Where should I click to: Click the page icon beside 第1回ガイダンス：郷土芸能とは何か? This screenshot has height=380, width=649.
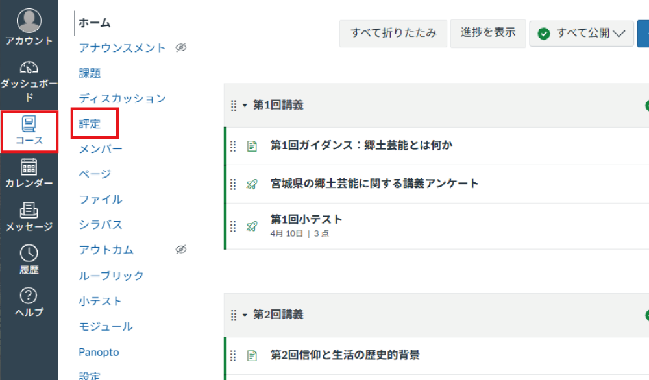[251, 146]
